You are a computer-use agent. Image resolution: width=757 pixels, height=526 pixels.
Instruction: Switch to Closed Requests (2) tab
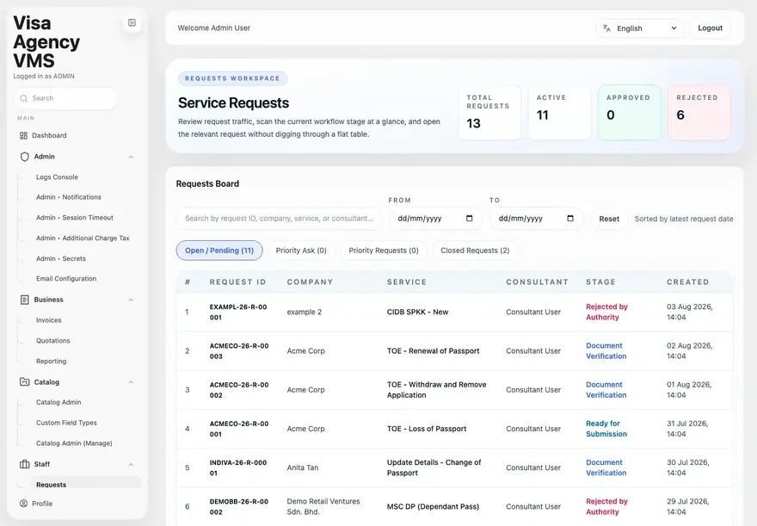click(x=475, y=251)
